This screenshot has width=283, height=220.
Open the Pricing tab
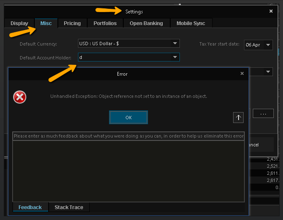coord(72,23)
